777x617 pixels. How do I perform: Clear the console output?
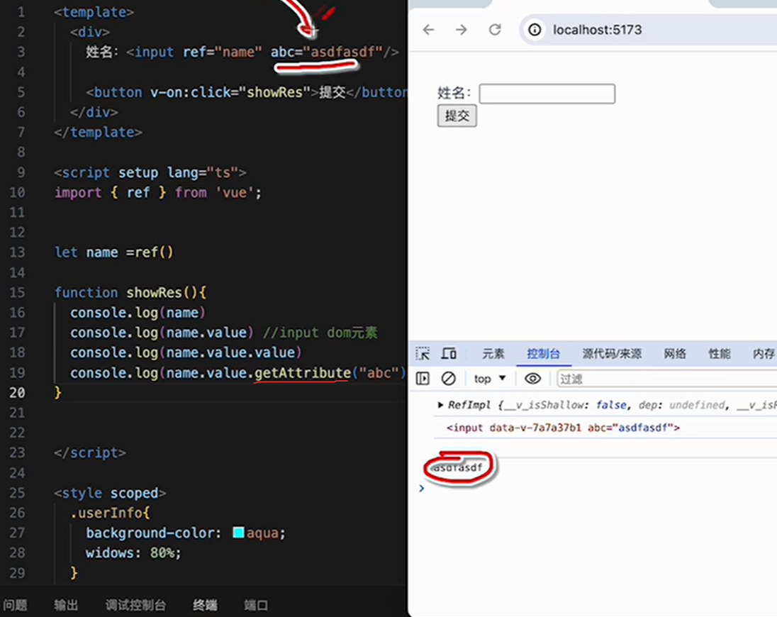(x=449, y=379)
